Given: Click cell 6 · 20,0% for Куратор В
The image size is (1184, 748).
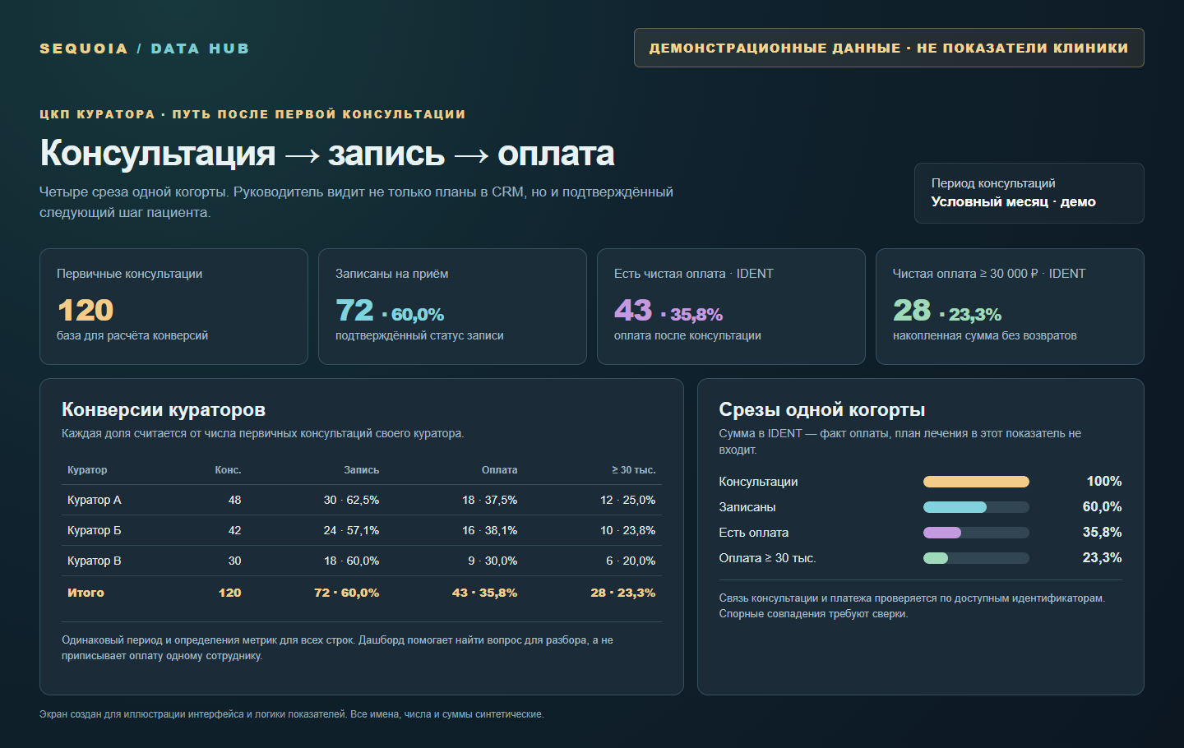Looking at the screenshot, I should pos(631,561).
